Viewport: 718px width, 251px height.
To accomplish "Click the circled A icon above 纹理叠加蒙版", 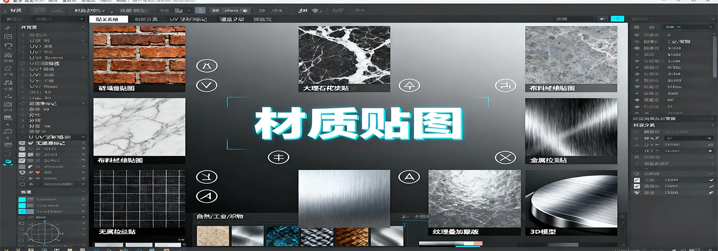I will 409,177.
